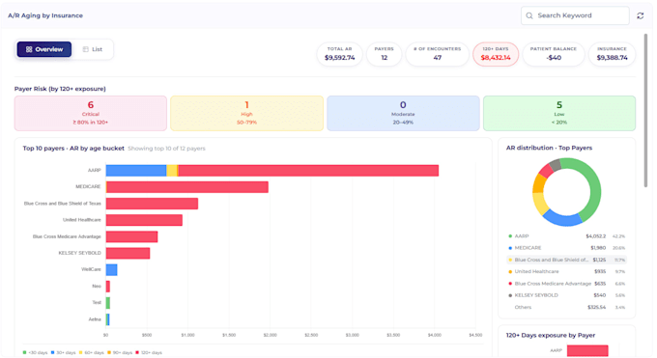Select the Others $325.54 legend row
This screenshot has height=358, width=657.
[566, 307]
